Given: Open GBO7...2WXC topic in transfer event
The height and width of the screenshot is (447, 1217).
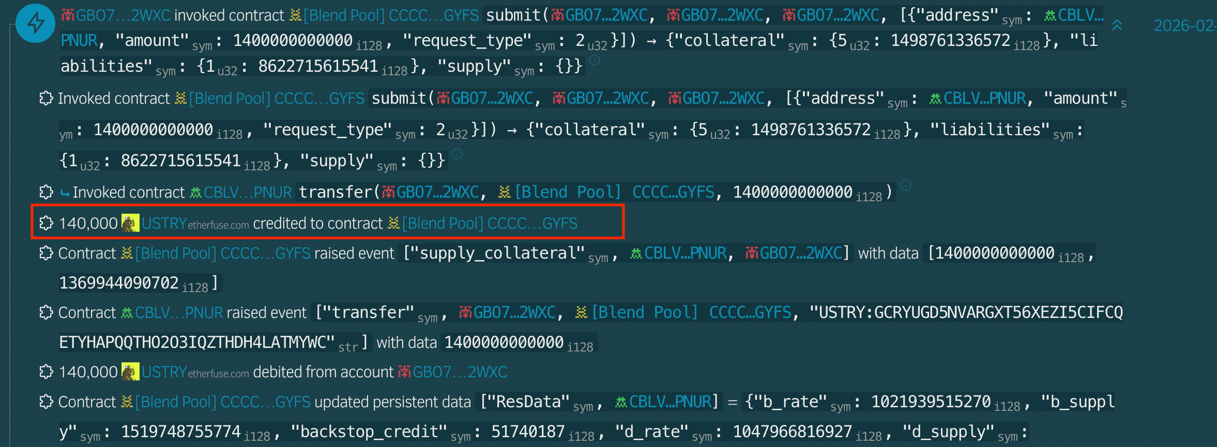Looking at the screenshot, I should pyautogui.click(x=508, y=312).
